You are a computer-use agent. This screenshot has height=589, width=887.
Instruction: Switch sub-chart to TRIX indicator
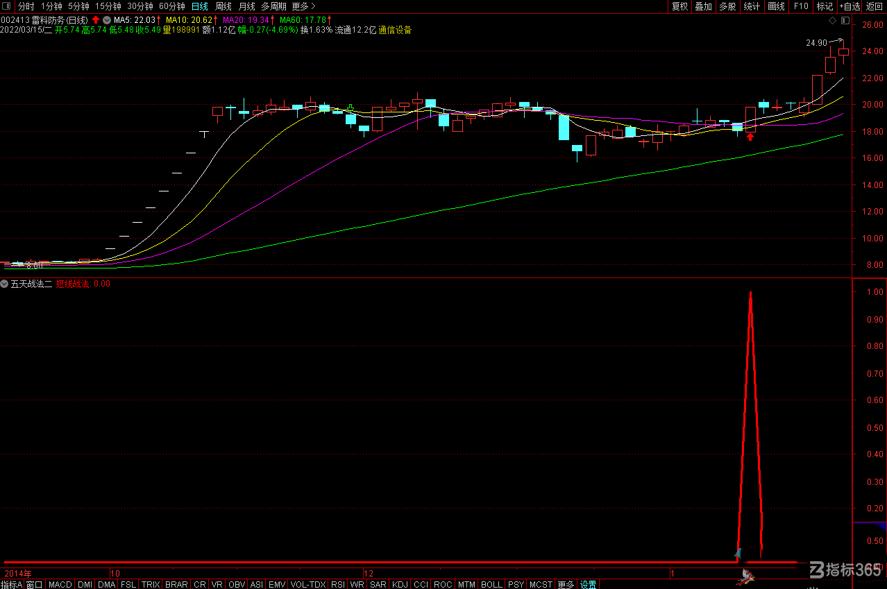tap(150, 585)
